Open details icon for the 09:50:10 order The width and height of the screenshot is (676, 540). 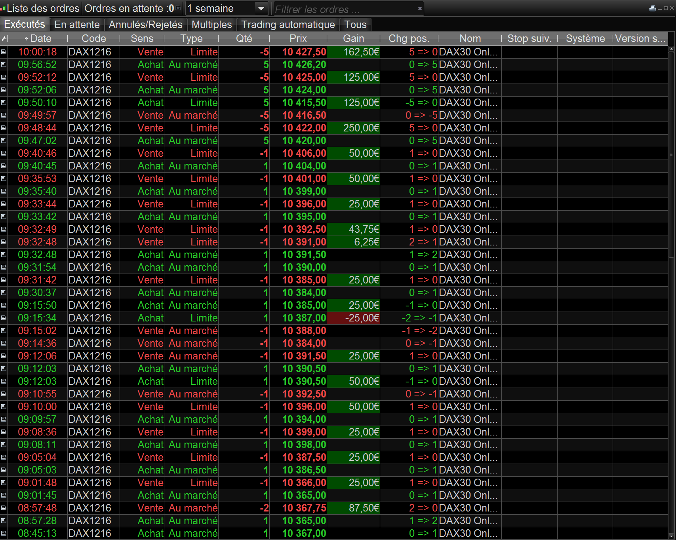click(4, 103)
